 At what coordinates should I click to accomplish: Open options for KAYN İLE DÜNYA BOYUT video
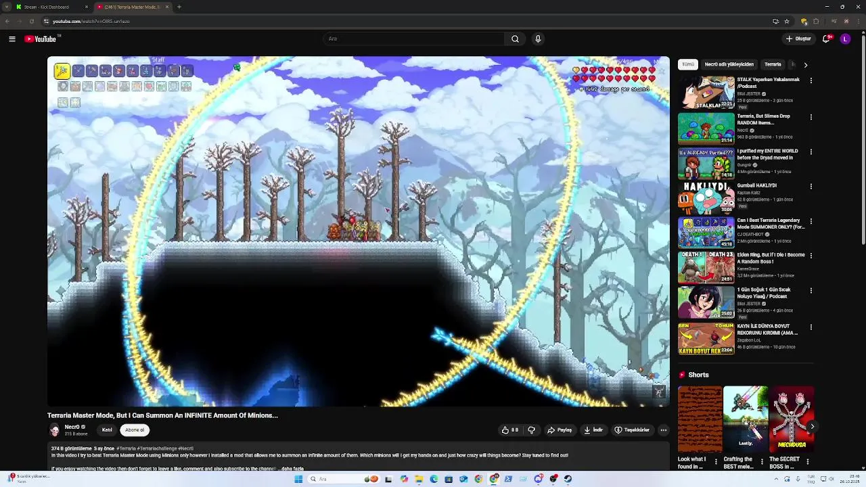(x=811, y=327)
